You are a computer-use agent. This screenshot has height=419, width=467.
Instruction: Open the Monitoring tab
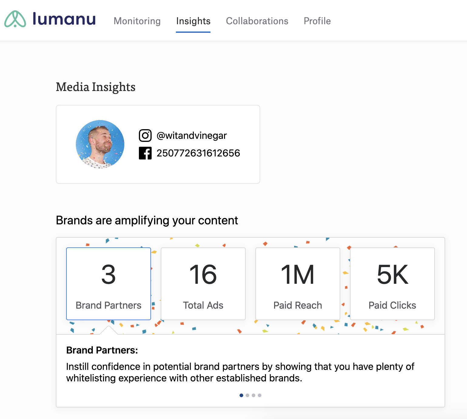[137, 21]
